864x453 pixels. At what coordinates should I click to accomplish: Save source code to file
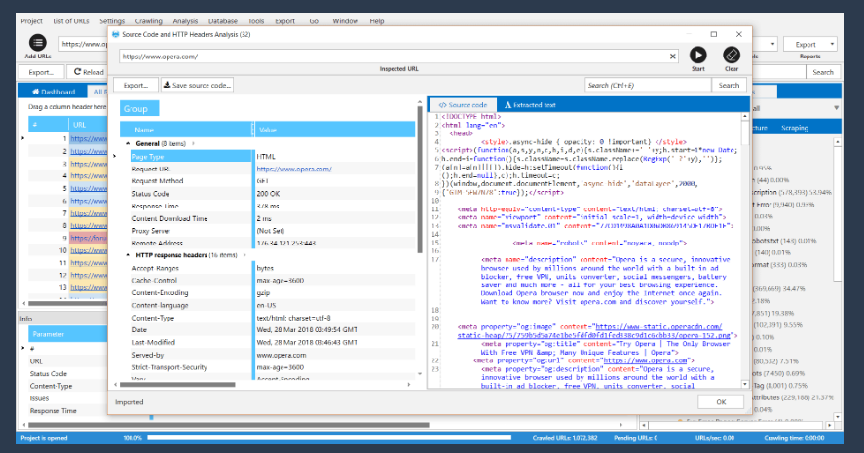[x=197, y=85]
